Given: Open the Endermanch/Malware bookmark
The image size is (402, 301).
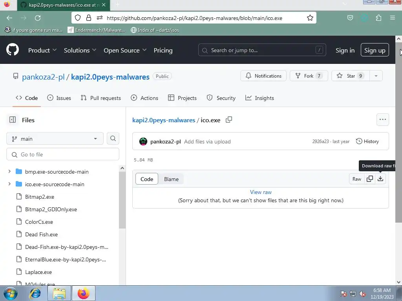Looking at the screenshot, I should (x=97, y=30).
